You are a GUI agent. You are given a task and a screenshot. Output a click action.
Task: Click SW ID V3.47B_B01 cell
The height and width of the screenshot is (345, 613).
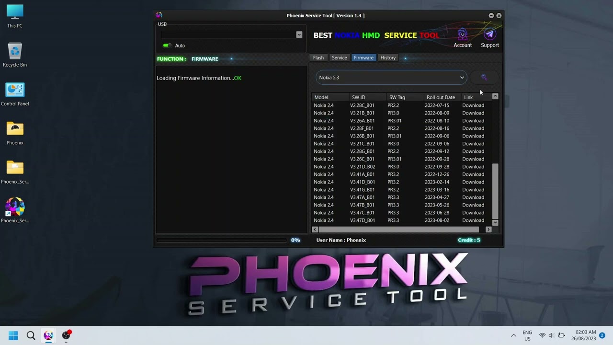point(363,205)
